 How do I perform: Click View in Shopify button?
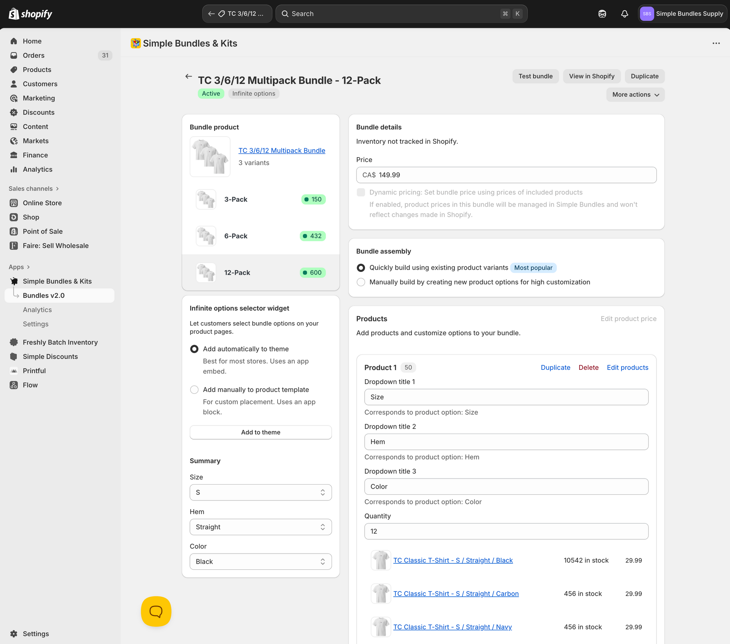point(592,76)
